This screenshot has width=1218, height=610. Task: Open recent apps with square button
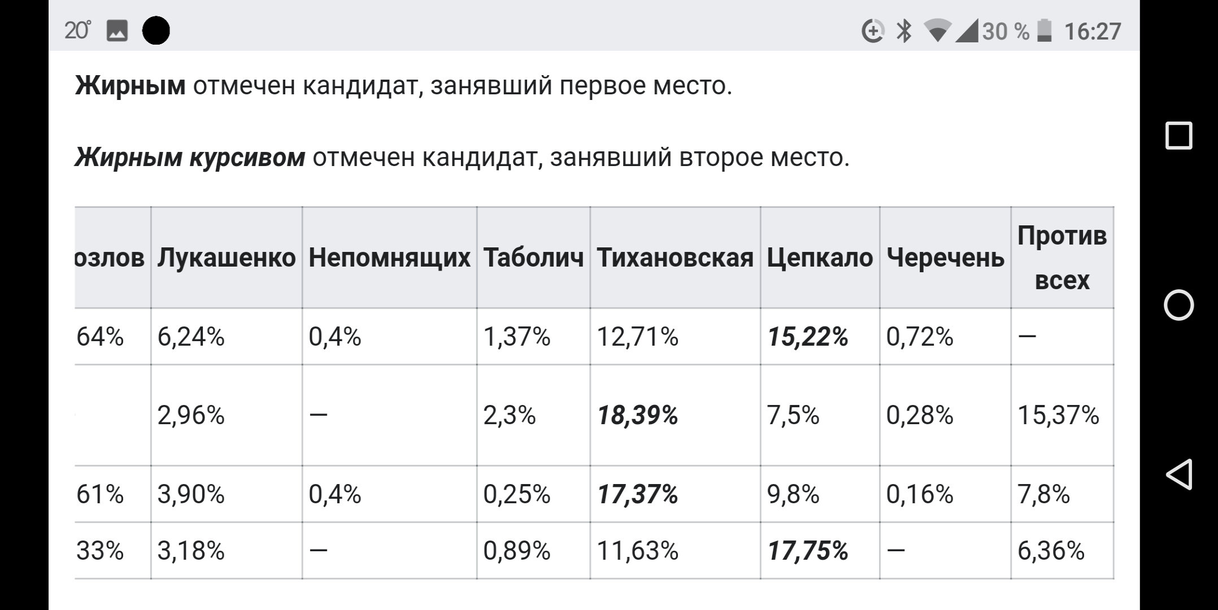pyautogui.click(x=1179, y=136)
